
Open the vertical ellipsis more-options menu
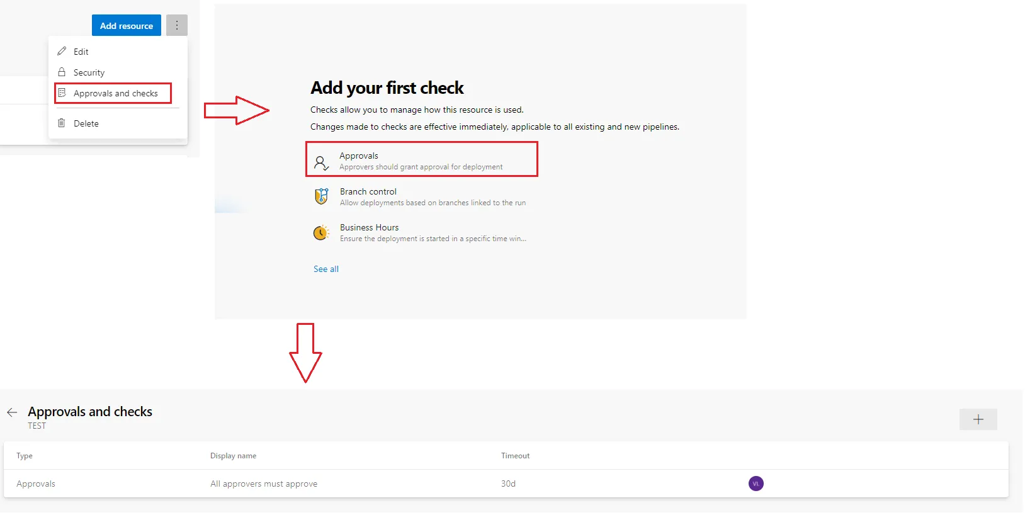[177, 25]
